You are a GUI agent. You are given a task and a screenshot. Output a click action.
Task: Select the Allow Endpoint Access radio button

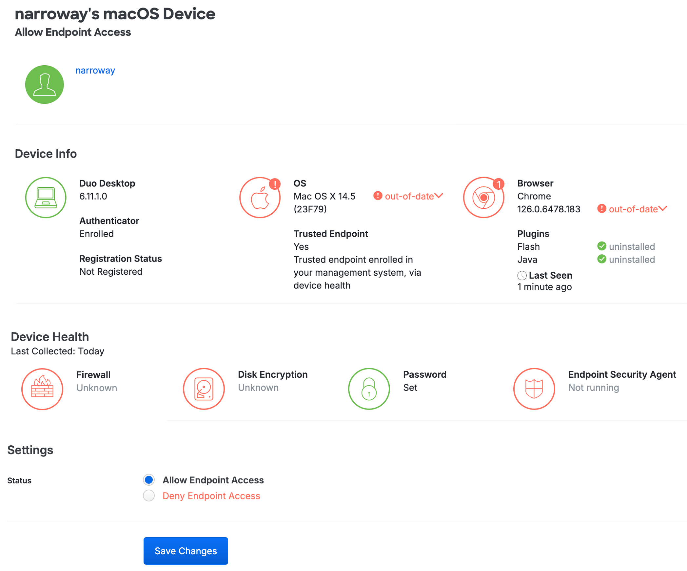148,480
